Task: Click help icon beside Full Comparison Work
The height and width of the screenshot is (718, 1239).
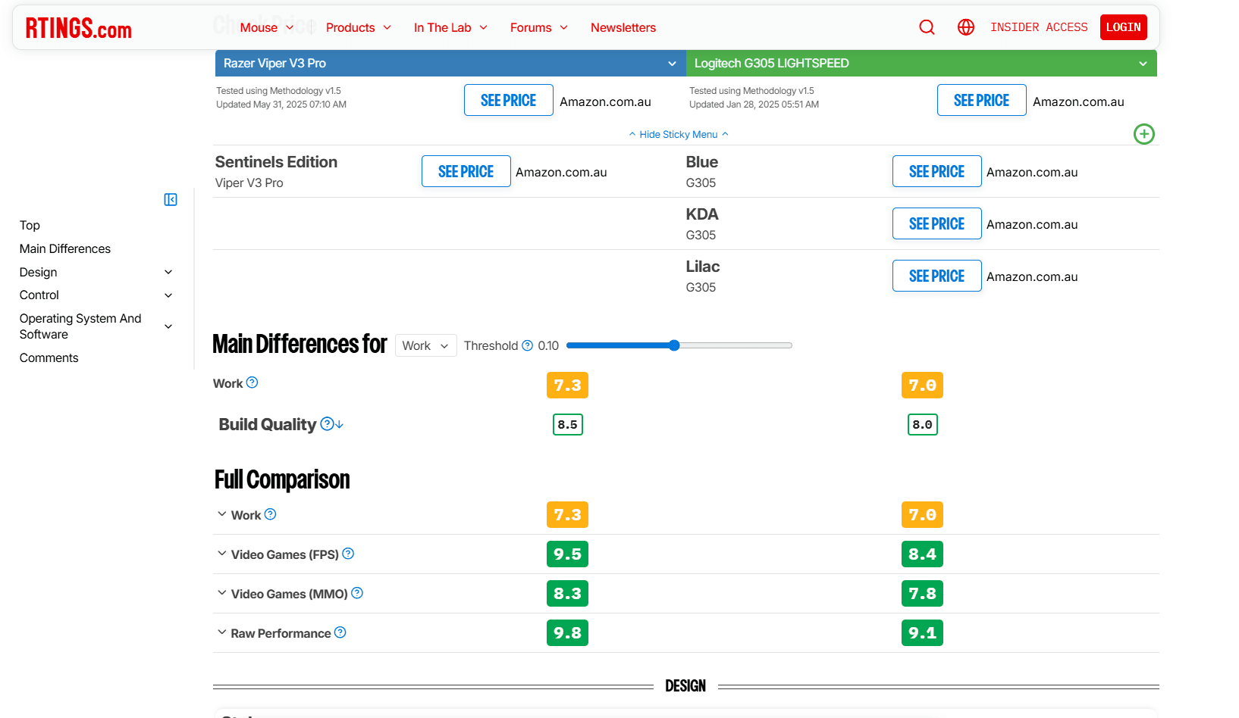Action: point(271,514)
